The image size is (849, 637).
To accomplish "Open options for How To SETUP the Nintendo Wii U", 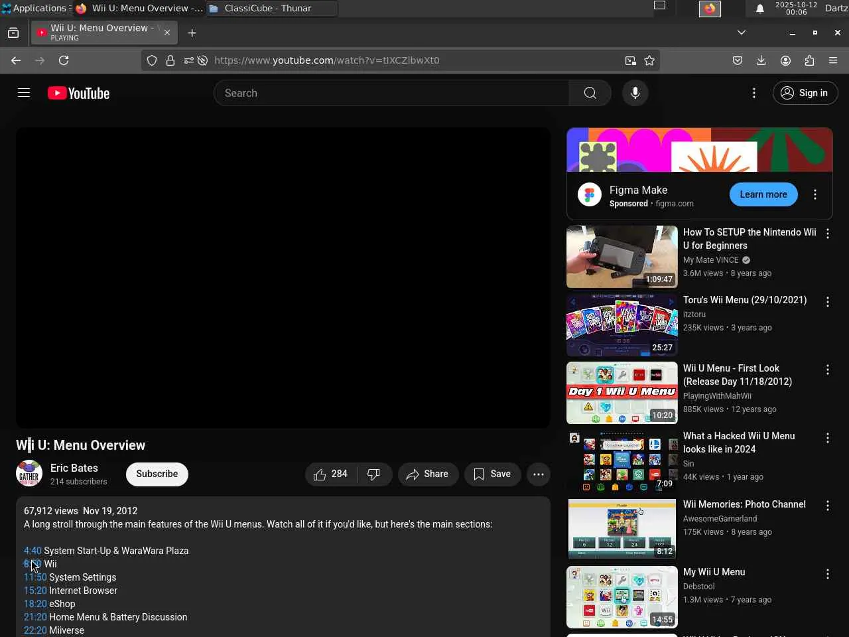I will coord(828,234).
